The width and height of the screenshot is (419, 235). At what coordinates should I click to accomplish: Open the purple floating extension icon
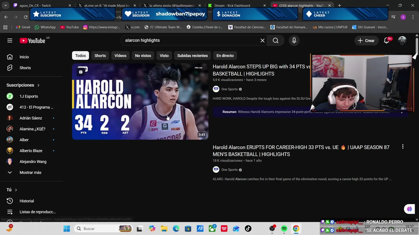coord(409,209)
